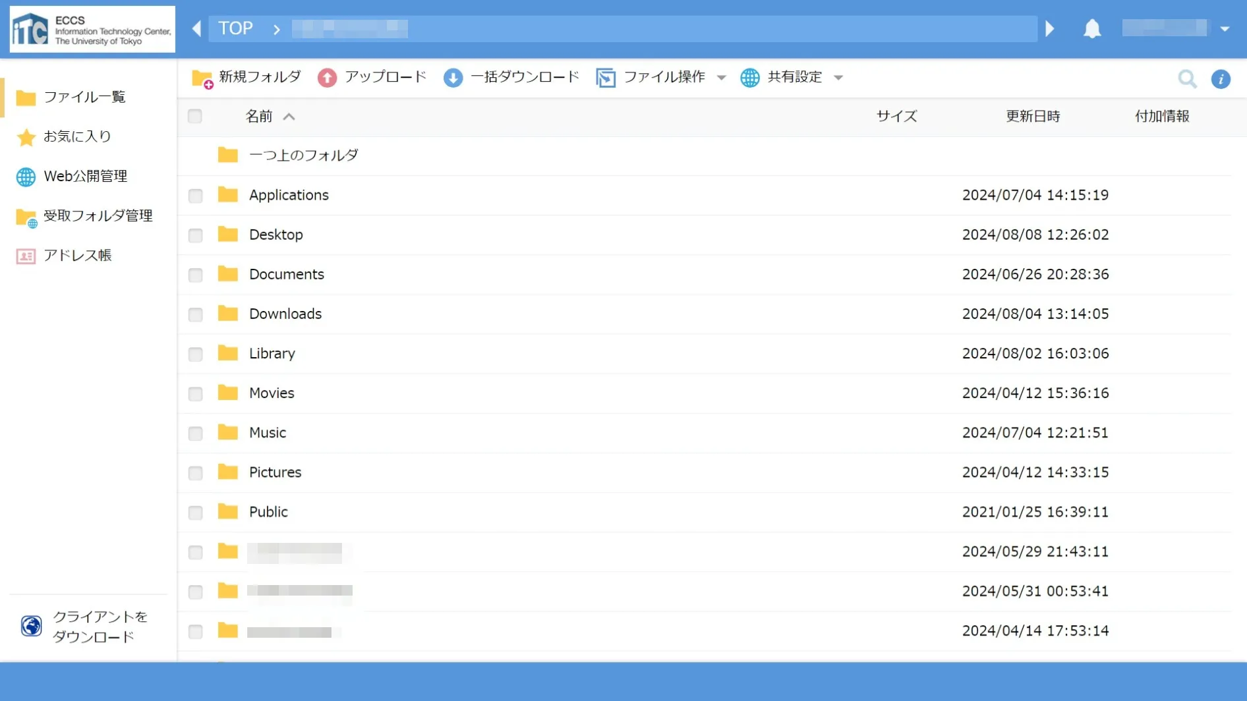Click the ECCS ITC logo
1247x701 pixels.
(92, 30)
